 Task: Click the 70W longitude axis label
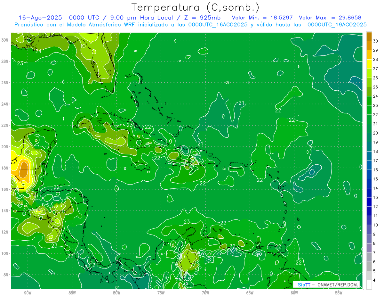(x=205, y=293)
